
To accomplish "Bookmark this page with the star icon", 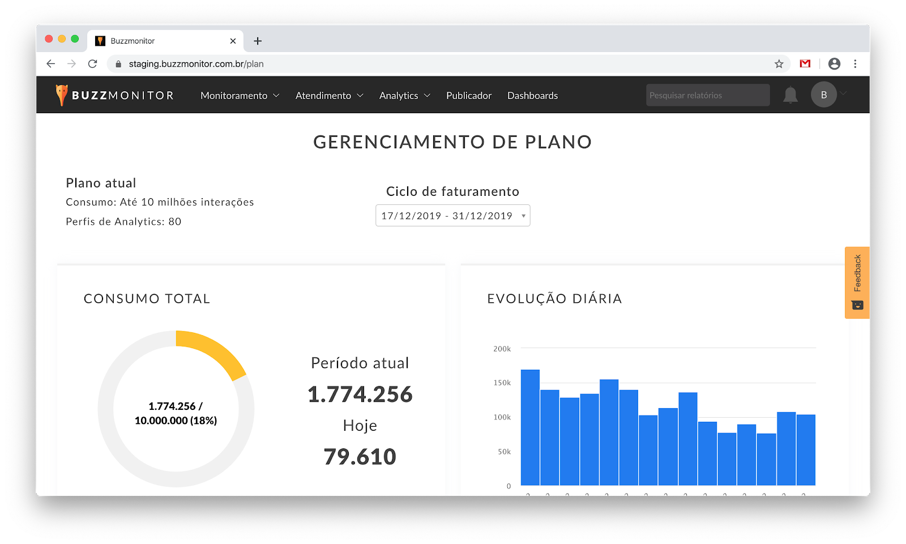I will click(x=779, y=64).
